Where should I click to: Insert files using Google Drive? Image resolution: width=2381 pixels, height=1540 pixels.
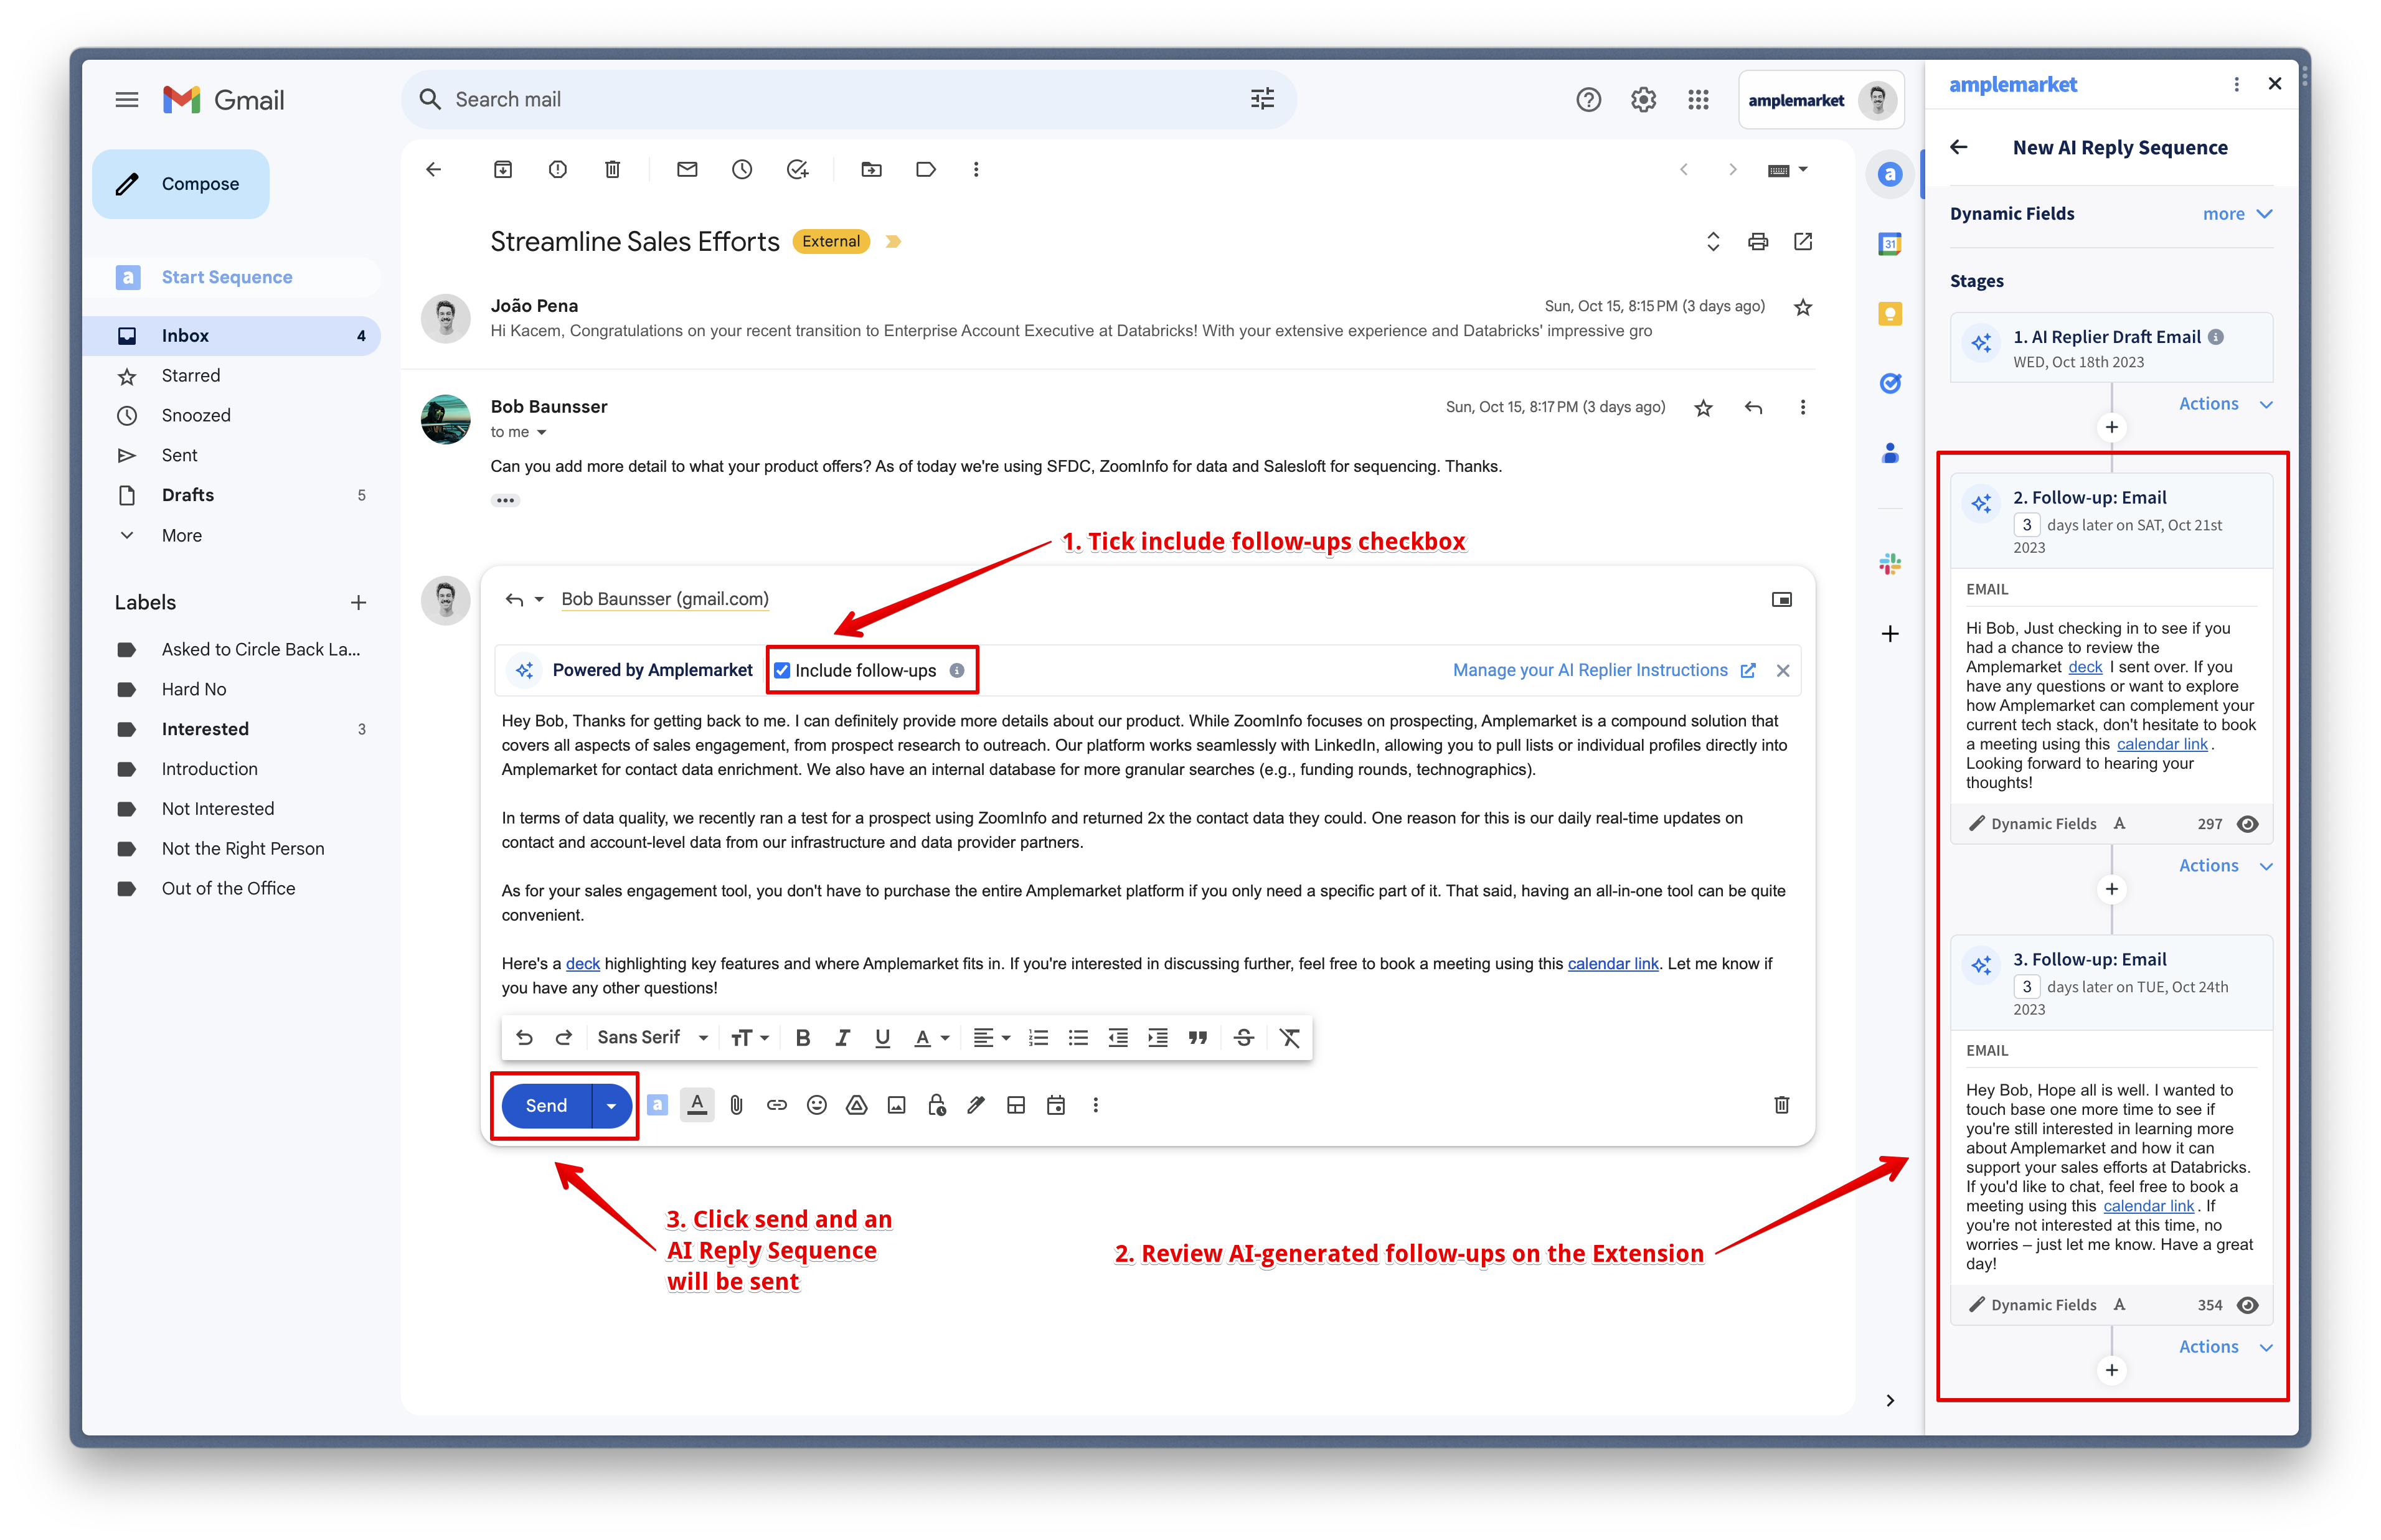pos(857,1106)
